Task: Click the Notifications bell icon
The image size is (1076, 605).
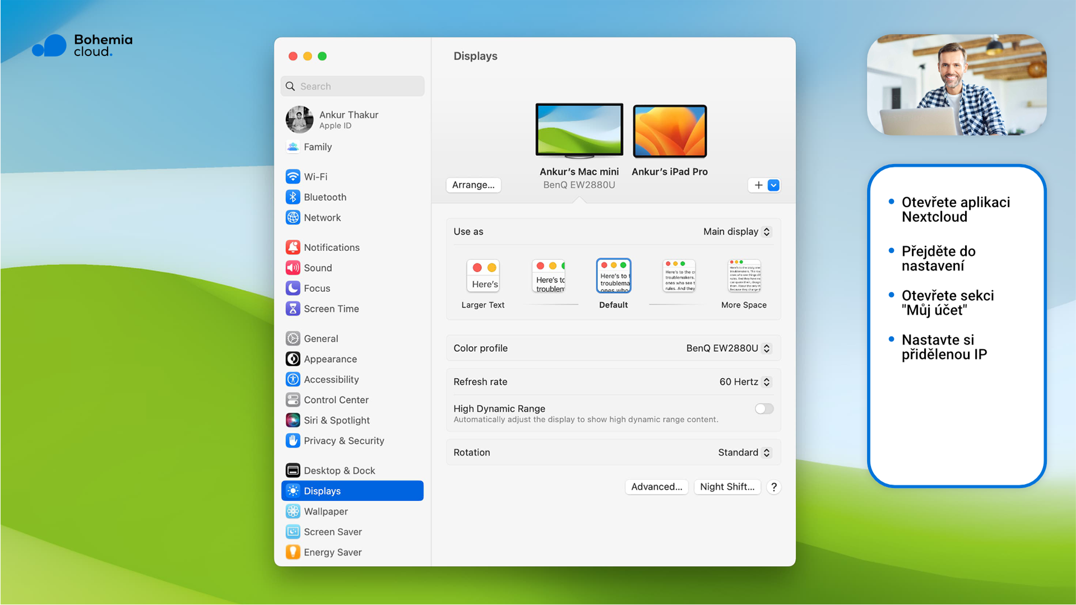Action: [293, 247]
